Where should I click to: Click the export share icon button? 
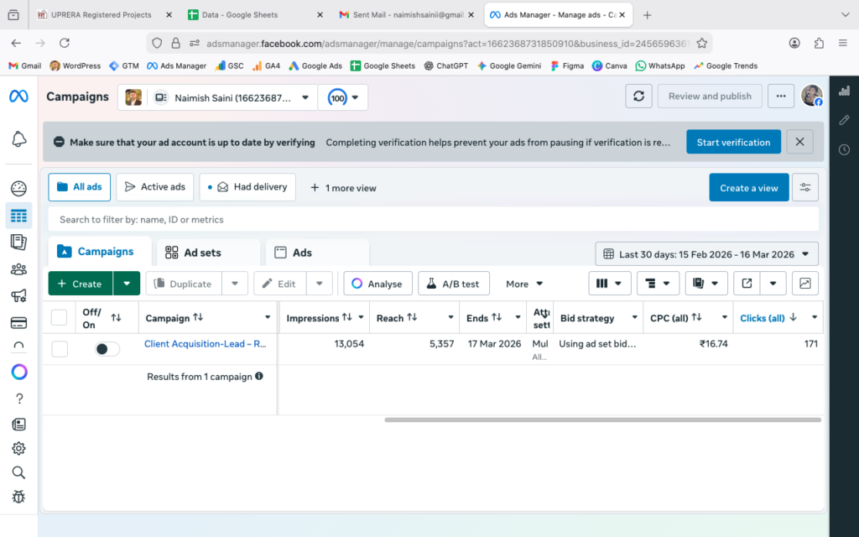747,284
